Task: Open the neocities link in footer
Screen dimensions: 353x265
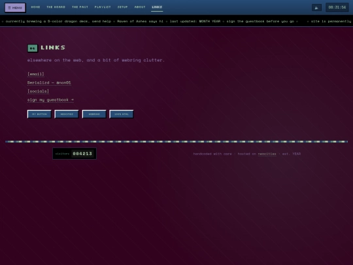Action: click(267, 154)
